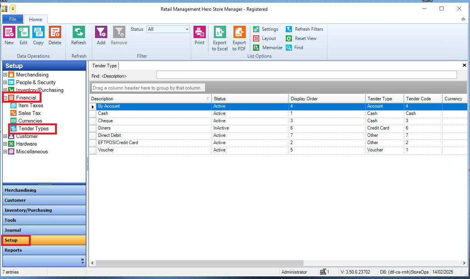470x279 pixels.
Task: Expand the Customer tree node
Action: tap(5, 136)
